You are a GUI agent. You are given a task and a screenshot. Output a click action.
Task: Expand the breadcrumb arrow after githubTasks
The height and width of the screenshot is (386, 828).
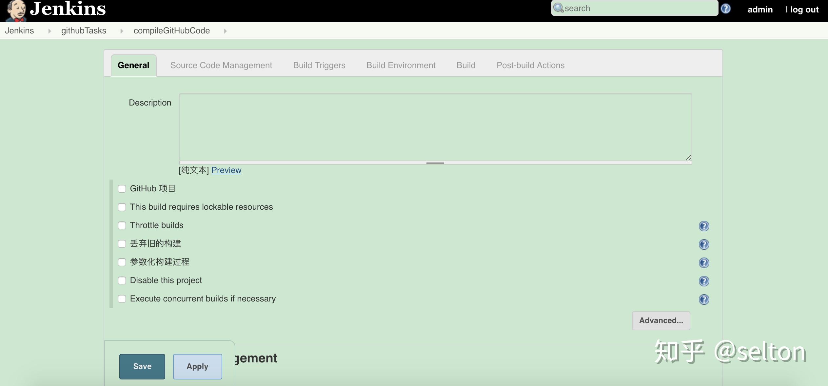click(122, 30)
